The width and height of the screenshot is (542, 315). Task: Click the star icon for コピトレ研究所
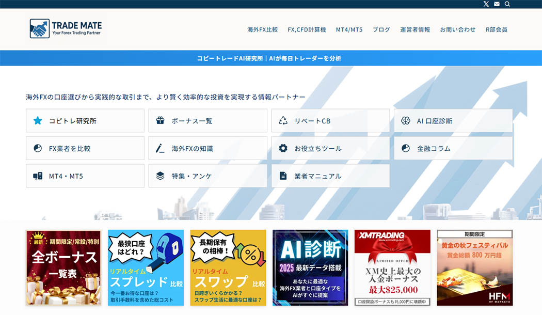point(38,121)
